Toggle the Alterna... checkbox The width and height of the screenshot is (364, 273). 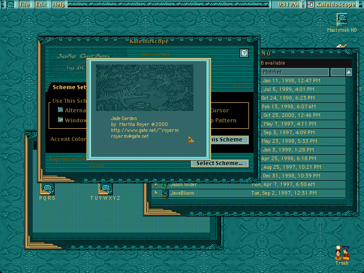(x=61, y=110)
